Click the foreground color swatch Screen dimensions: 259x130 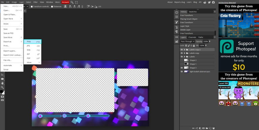tap(1, 91)
